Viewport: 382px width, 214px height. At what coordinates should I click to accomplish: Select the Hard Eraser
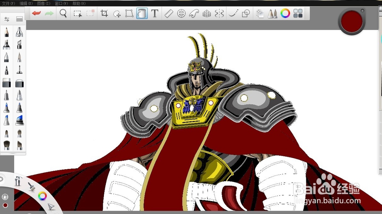click(x=6, y=83)
